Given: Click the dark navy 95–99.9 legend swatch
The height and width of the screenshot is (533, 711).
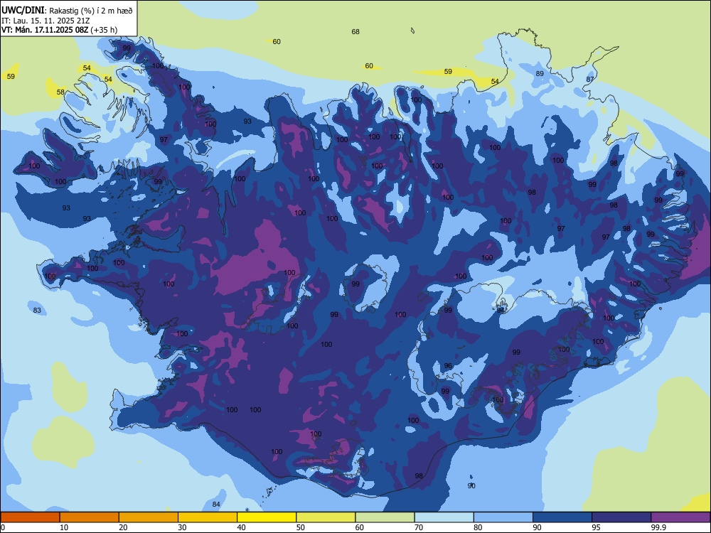Looking at the screenshot, I should [x=621, y=517].
